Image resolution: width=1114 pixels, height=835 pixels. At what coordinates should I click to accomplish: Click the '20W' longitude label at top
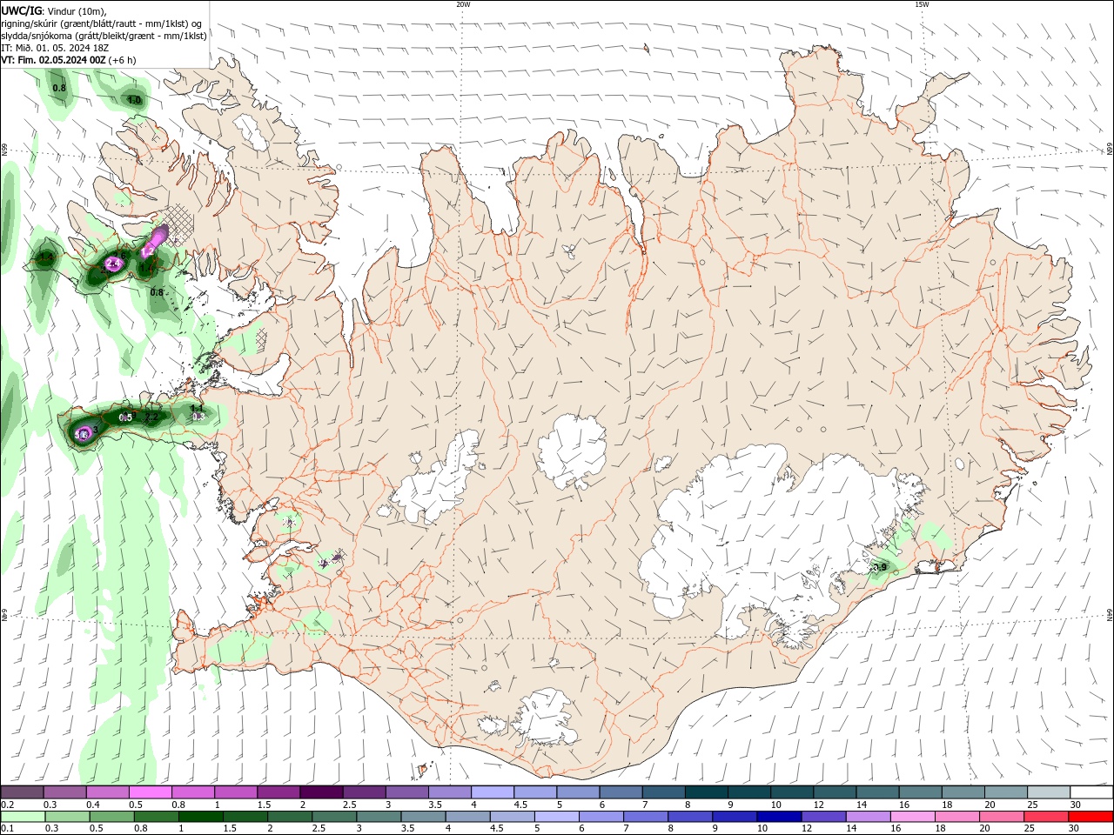463,4
